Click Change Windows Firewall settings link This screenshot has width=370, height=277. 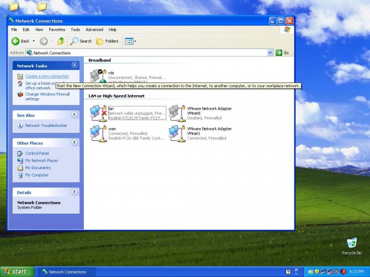[47, 96]
